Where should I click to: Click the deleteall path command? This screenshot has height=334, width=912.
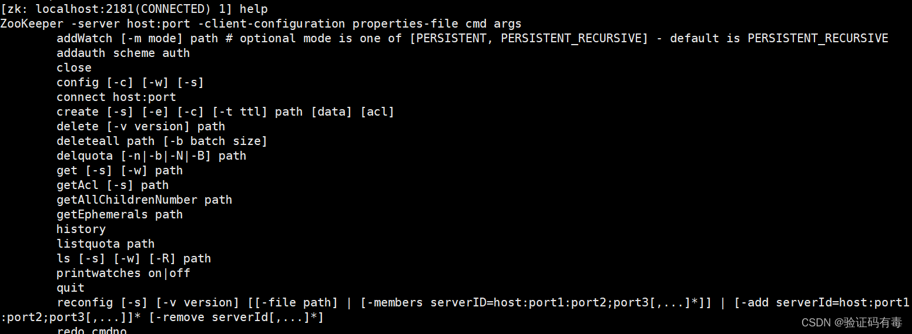click(162, 141)
